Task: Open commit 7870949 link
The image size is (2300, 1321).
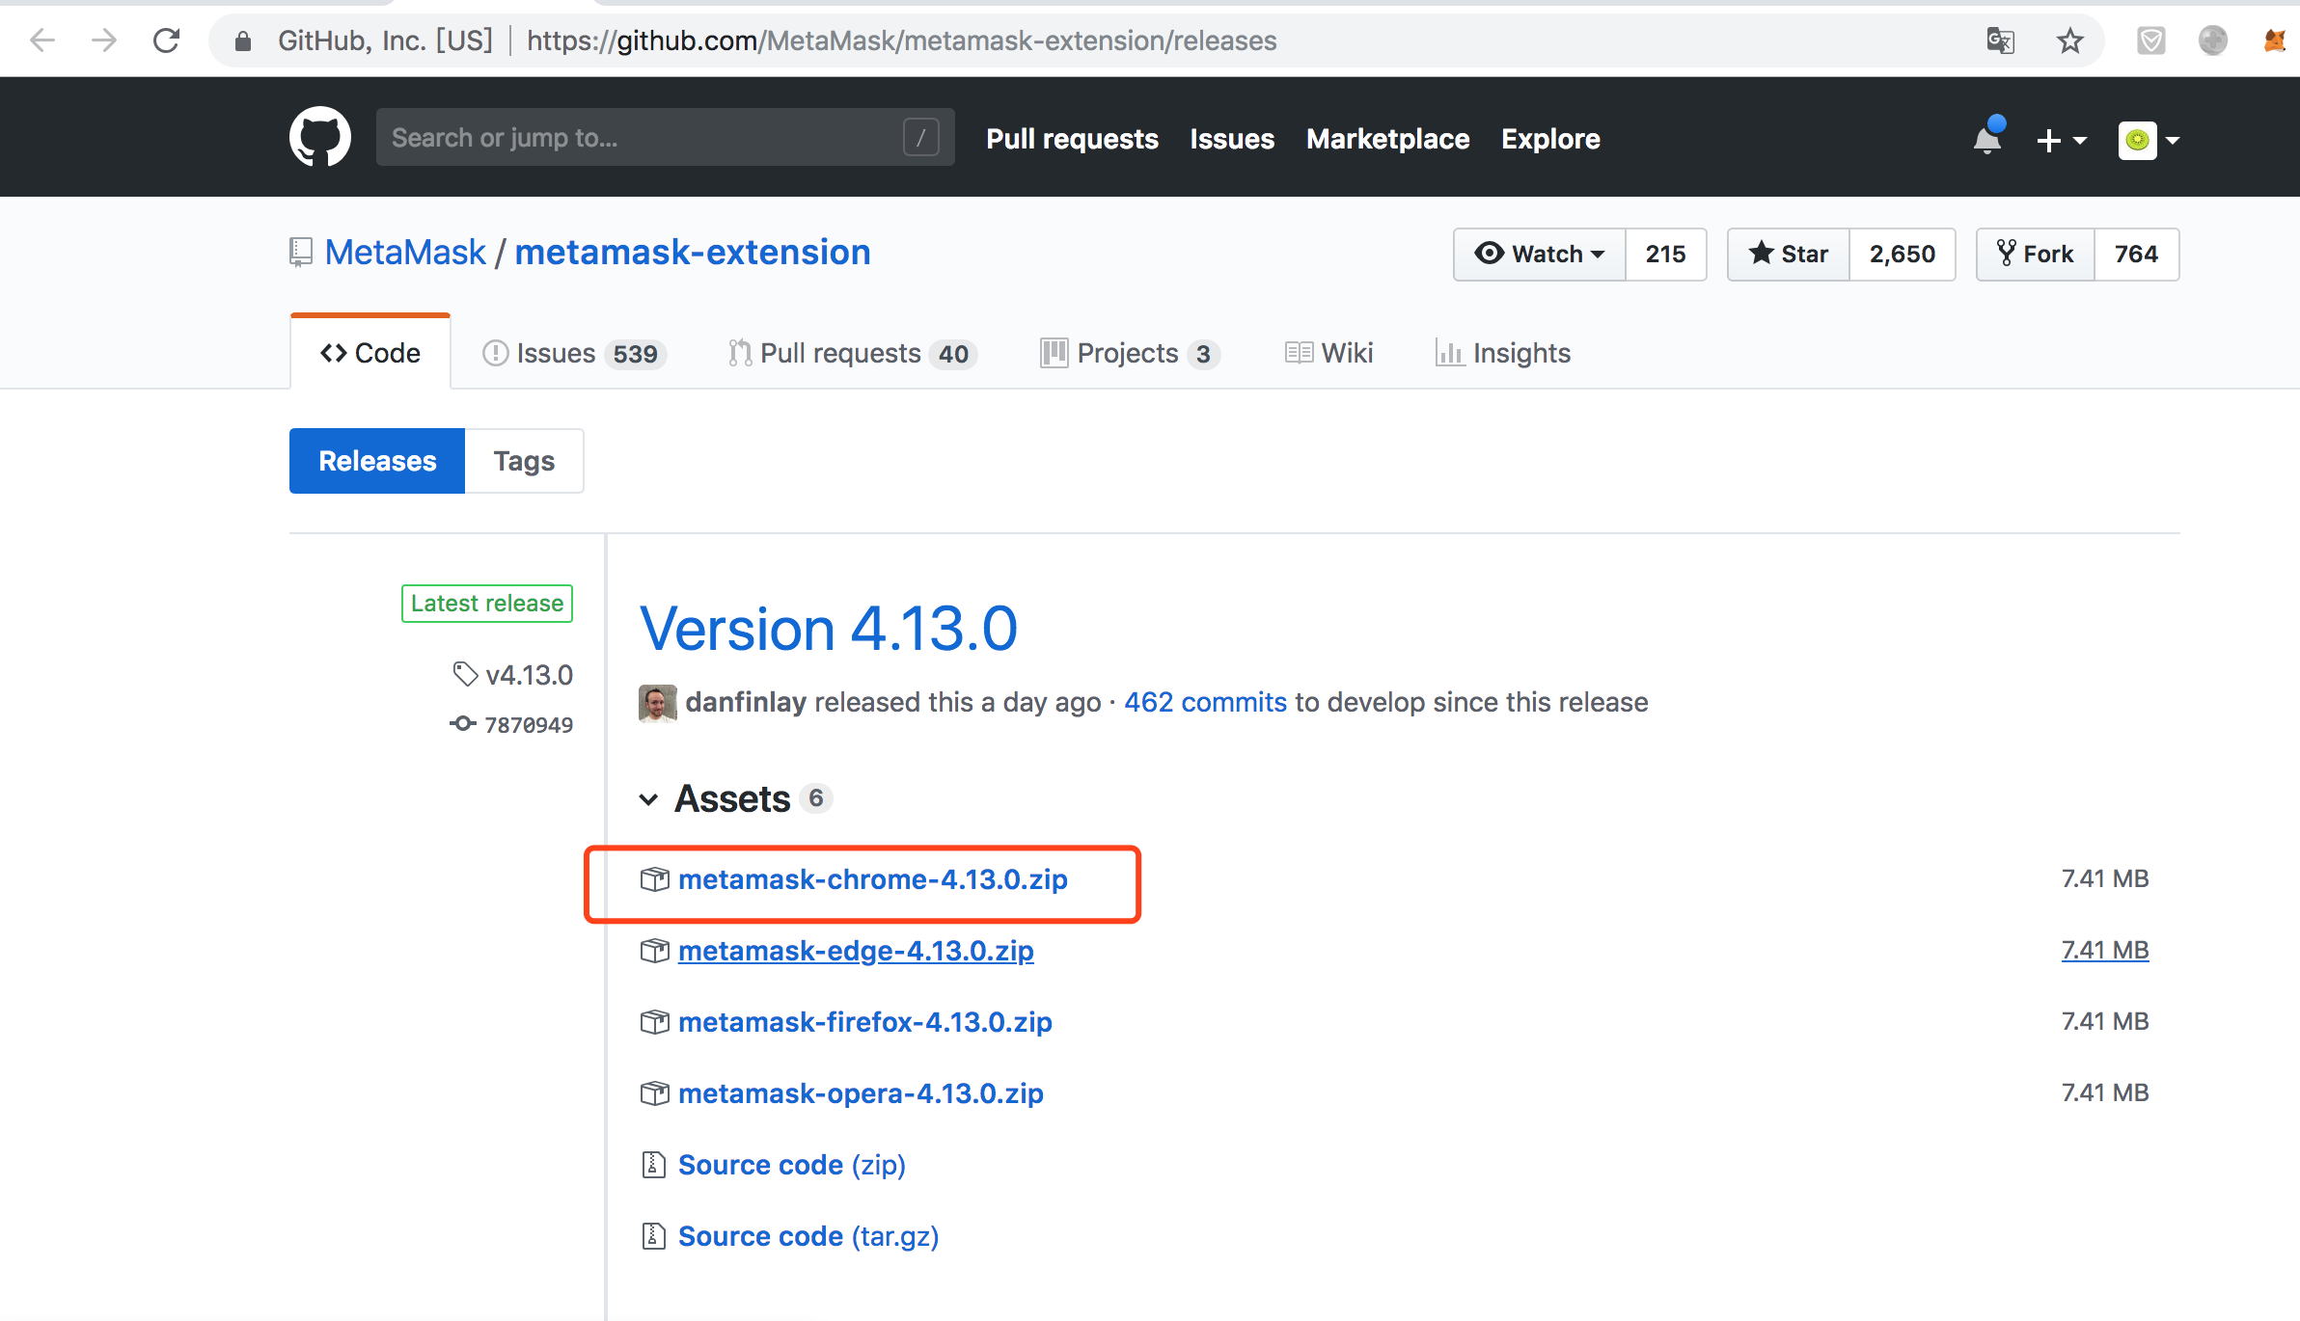Action: click(529, 724)
